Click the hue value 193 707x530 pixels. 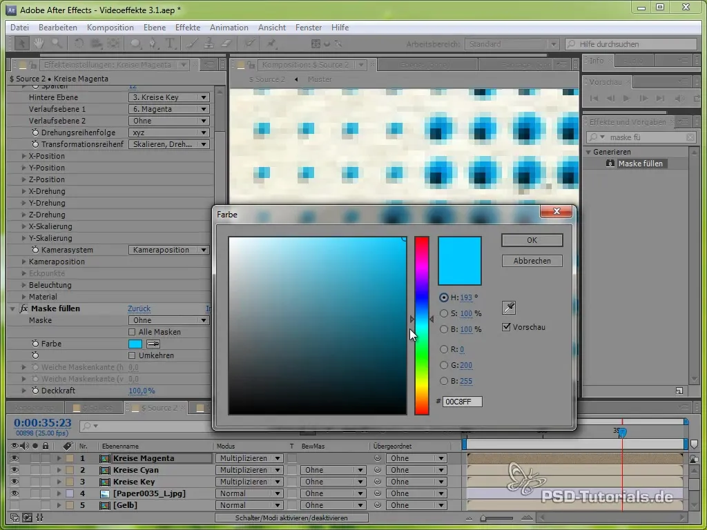(x=466, y=297)
